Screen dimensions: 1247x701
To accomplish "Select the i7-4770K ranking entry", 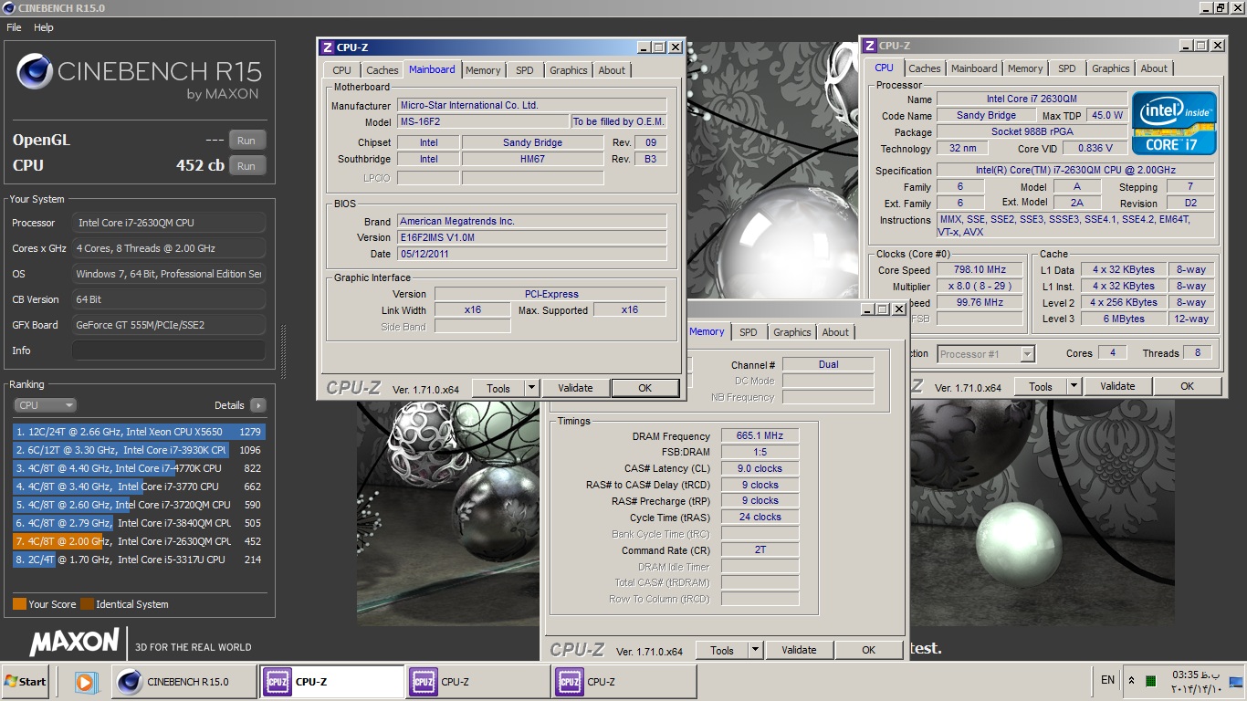I will pos(139,468).
